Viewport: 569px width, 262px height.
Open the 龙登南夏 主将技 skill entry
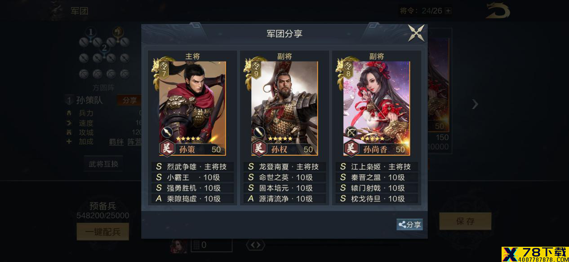[284, 166]
